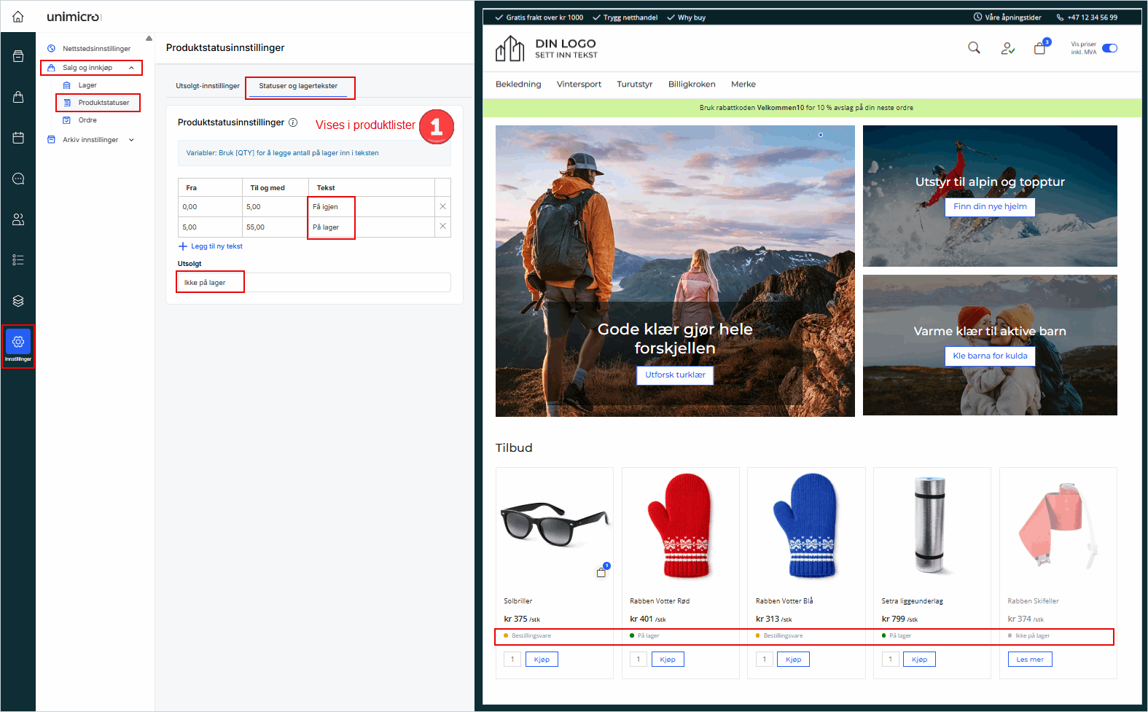
Task: Click 'Legg til ny tekst' link
Action: click(x=216, y=246)
